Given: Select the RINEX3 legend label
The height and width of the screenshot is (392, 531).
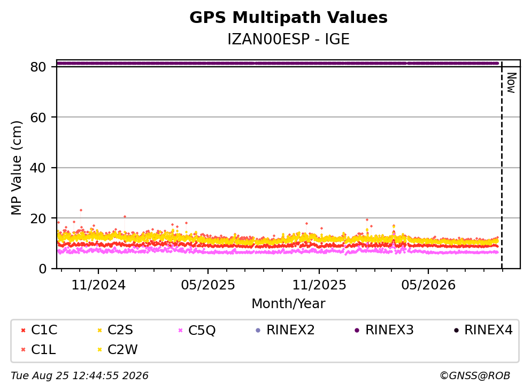Looking at the screenshot, I should click(389, 330).
